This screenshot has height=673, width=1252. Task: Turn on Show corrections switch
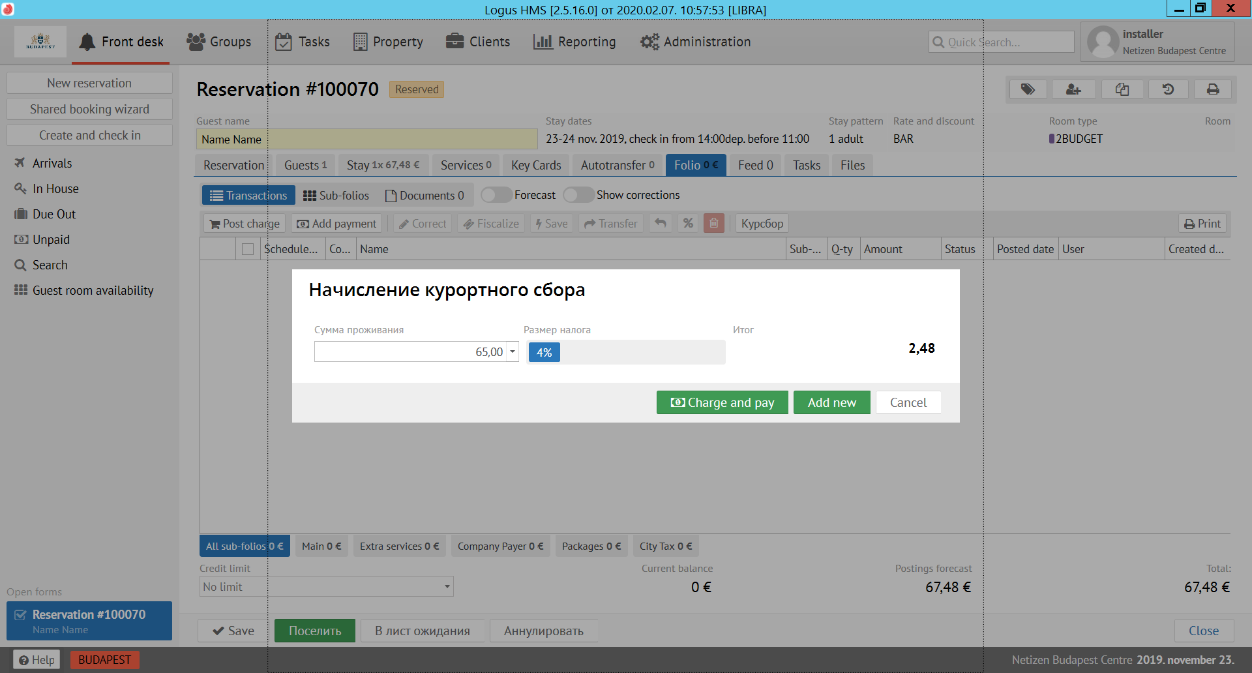pyautogui.click(x=578, y=195)
